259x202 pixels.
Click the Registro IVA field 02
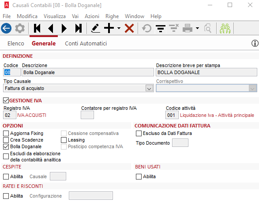point(10,115)
